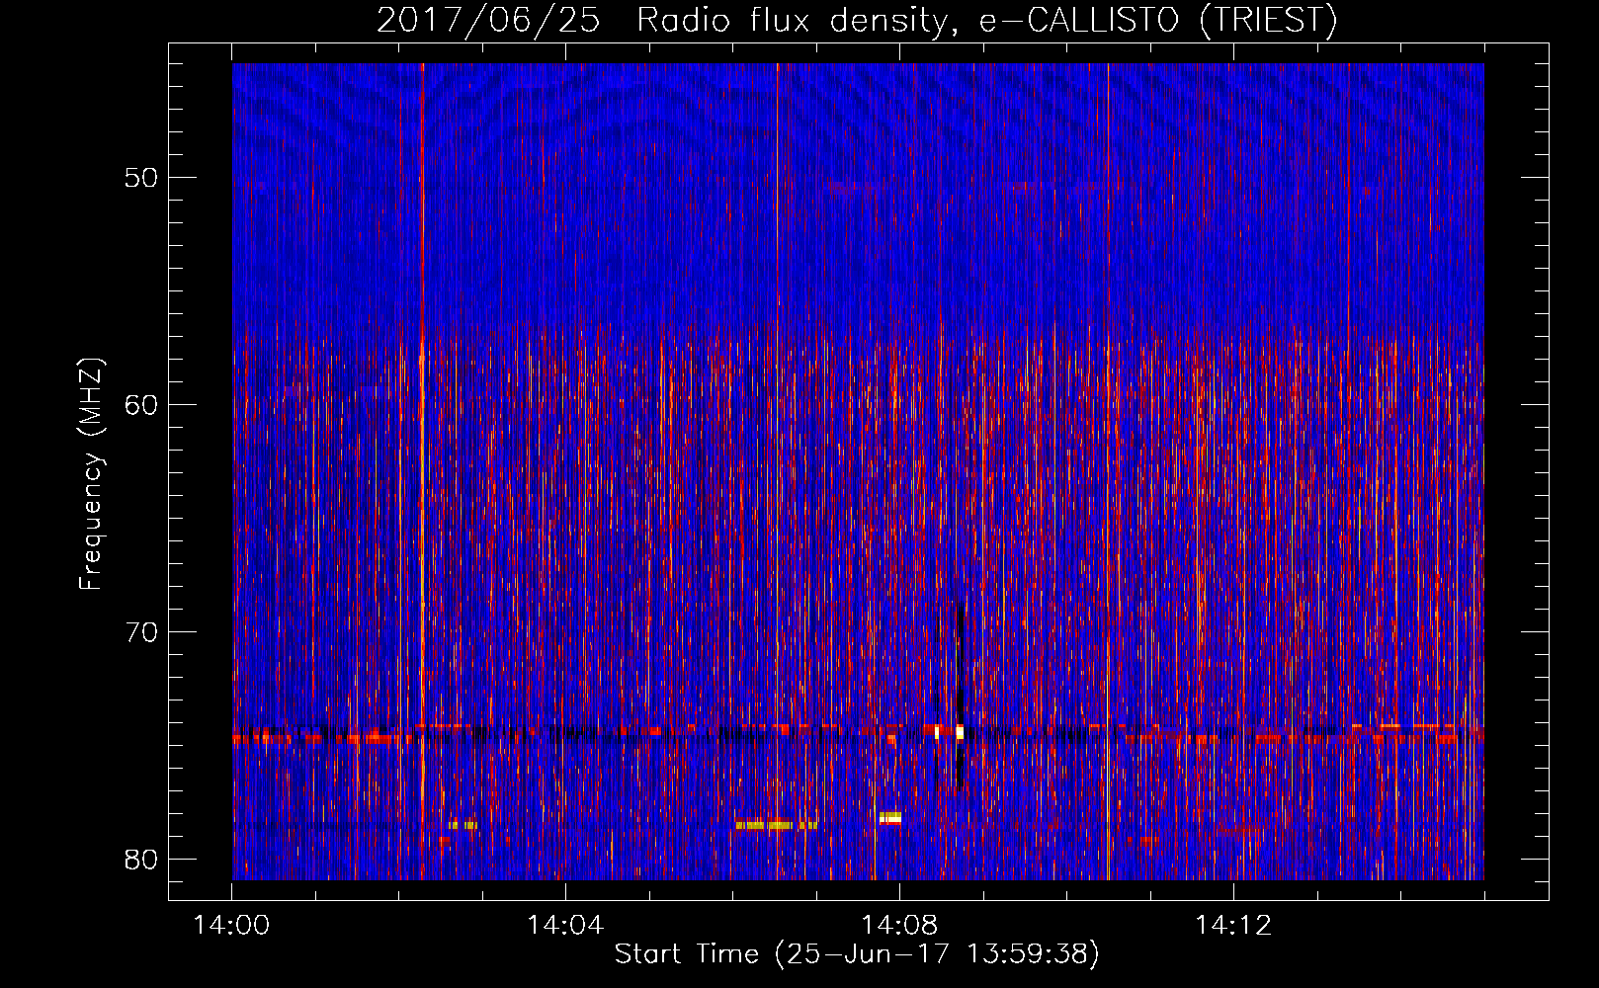Click the white-red burst near 14:08 at 78 MHz
The height and width of the screenshot is (988, 1599).
point(890,818)
